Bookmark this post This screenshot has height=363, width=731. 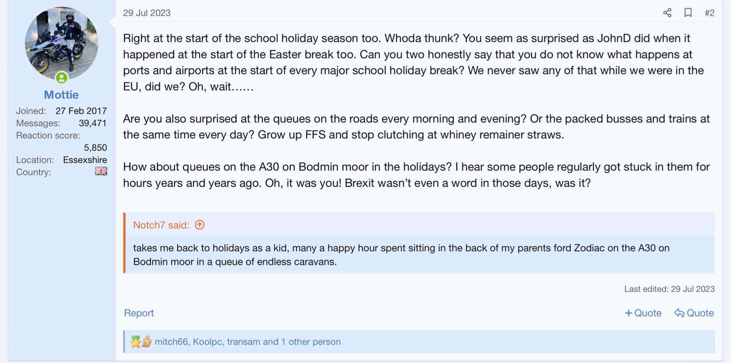click(x=688, y=13)
